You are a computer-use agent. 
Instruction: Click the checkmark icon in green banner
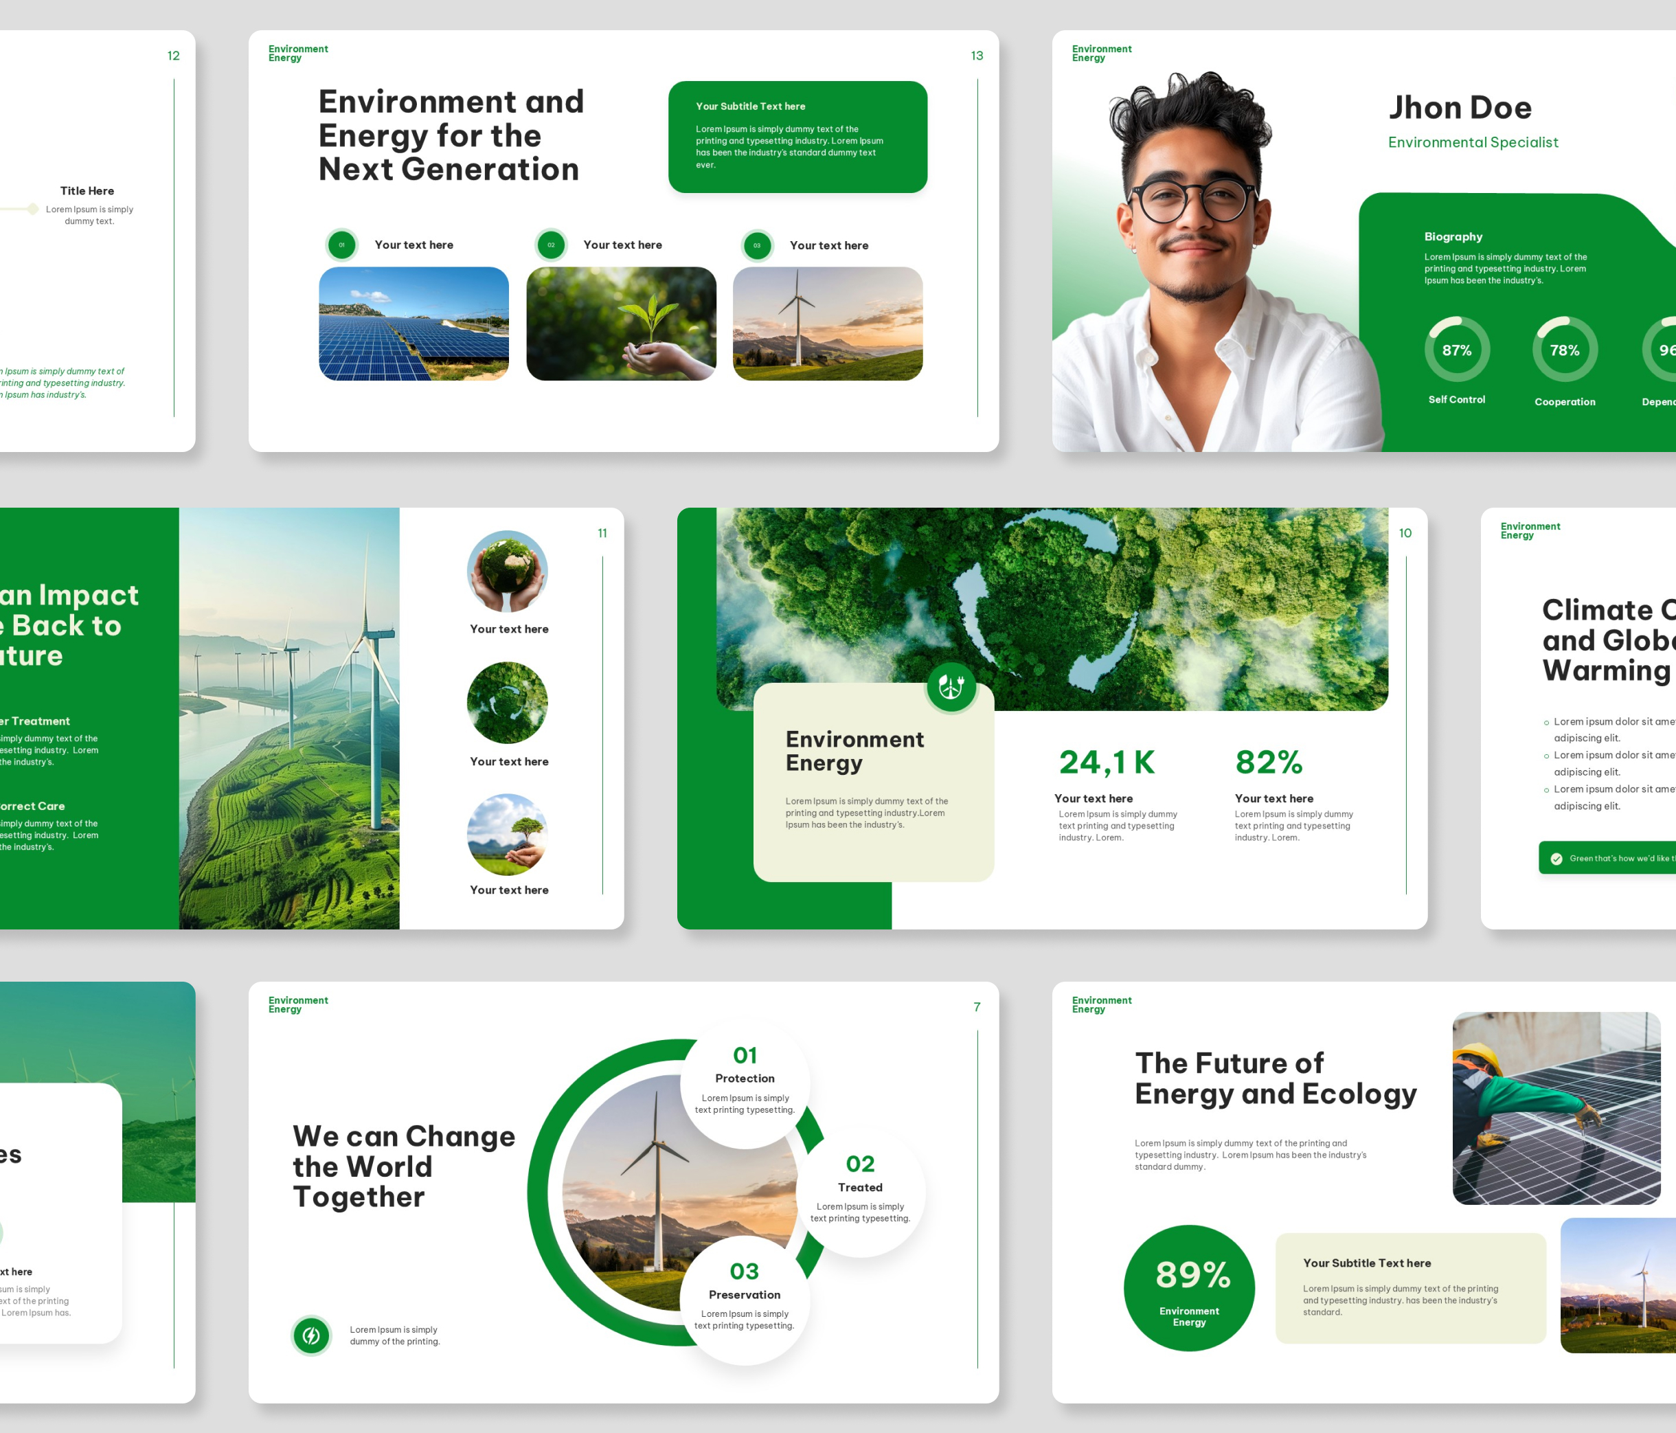[1556, 859]
